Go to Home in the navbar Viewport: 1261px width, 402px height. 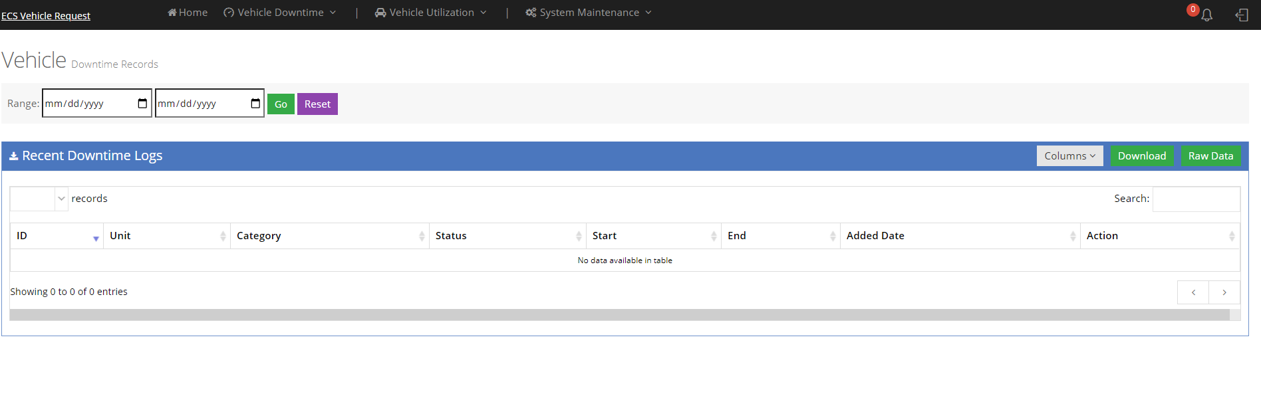188,13
